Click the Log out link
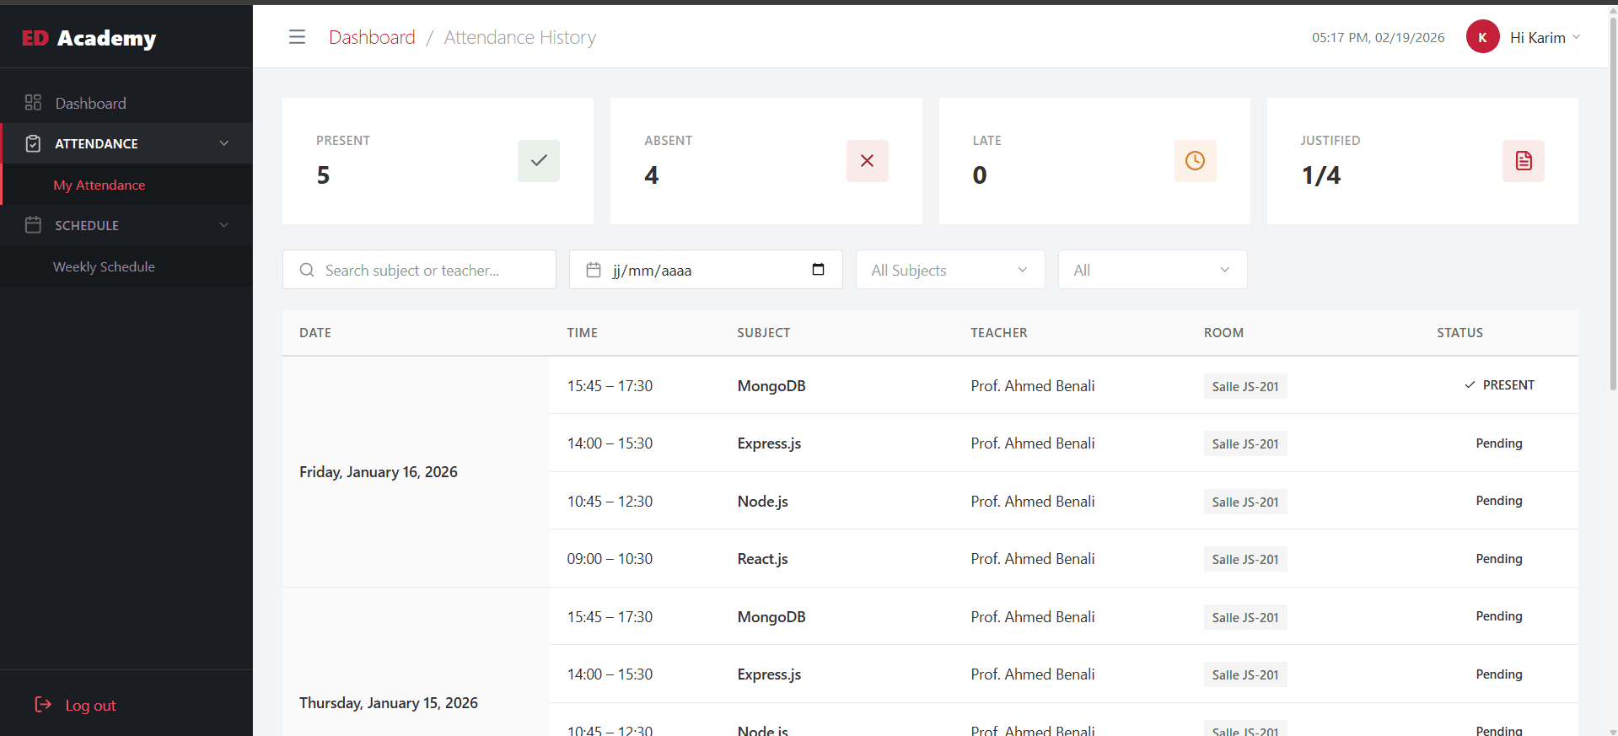This screenshot has width=1618, height=736. click(x=90, y=706)
